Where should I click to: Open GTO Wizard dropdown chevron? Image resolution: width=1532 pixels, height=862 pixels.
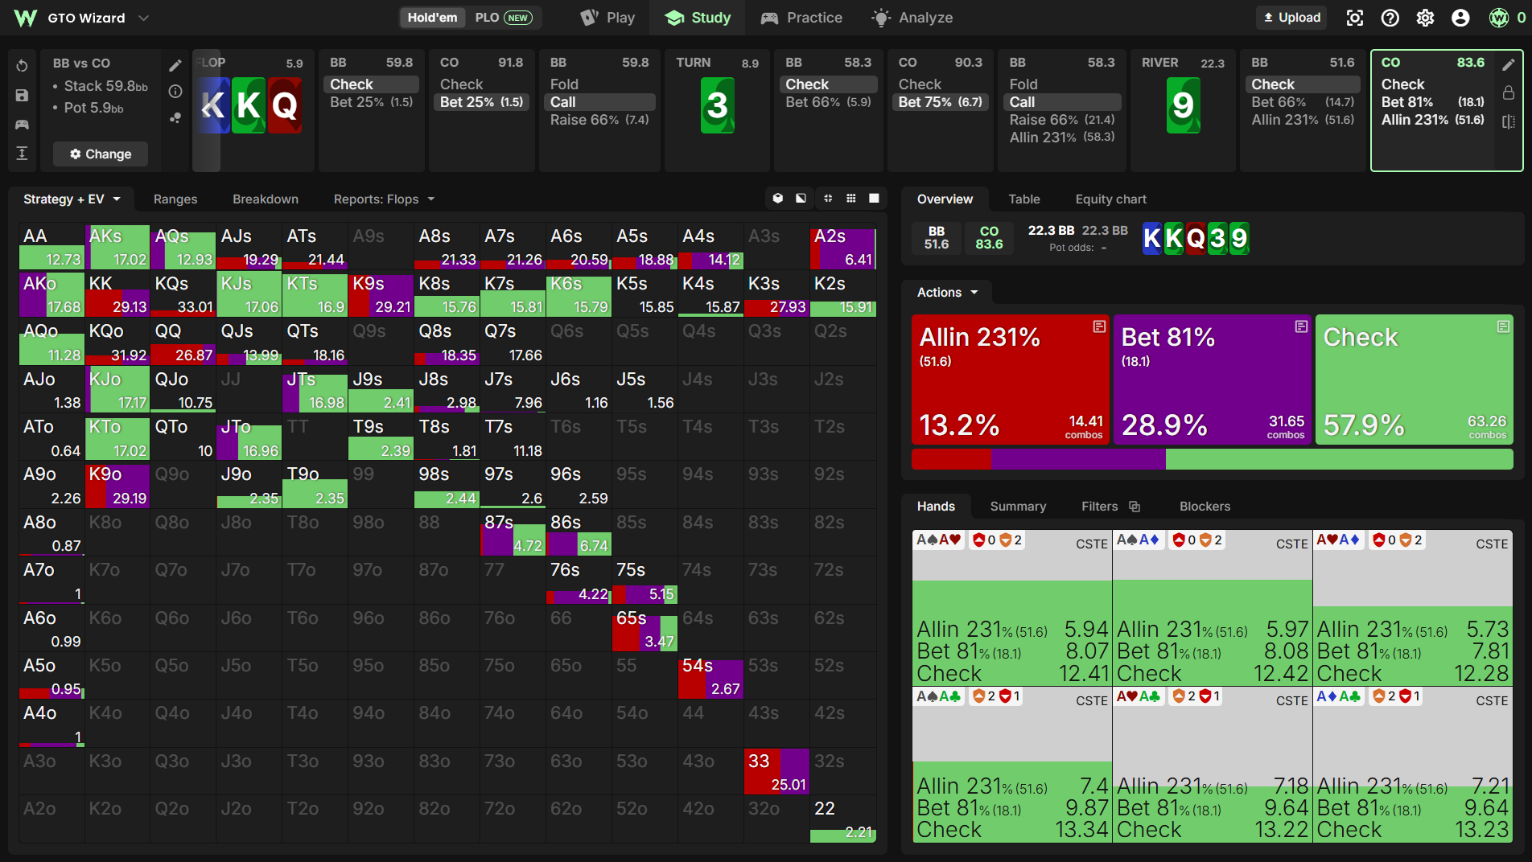[143, 18]
